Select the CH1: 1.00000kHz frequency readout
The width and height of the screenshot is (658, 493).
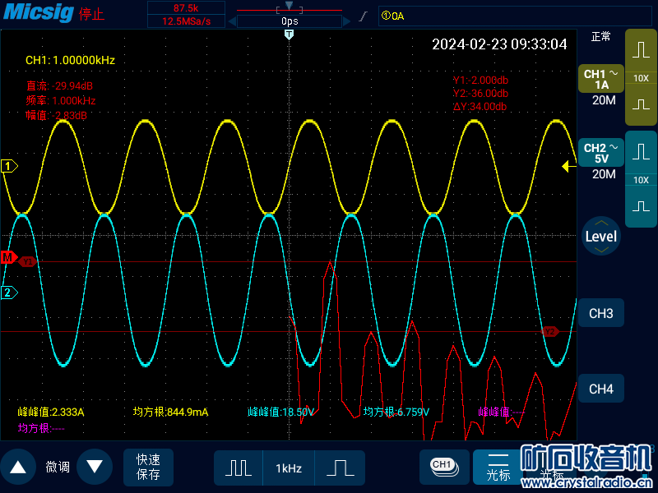click(x=70, y=60)
